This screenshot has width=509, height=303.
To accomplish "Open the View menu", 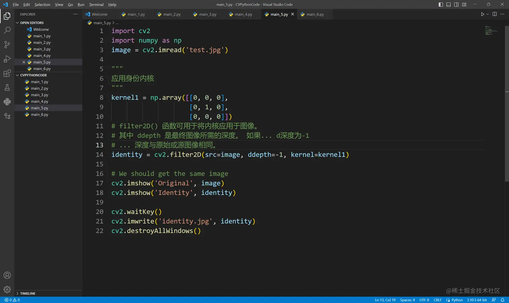I will click(59, 4).
